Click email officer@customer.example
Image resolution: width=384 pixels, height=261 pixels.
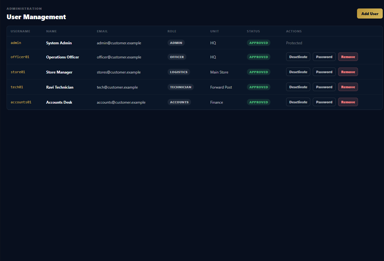pos(119,57)
